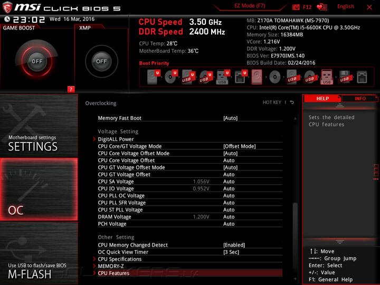Exit BIOS with the red X icon
This screenshot has width=380, height=285.
369,7
